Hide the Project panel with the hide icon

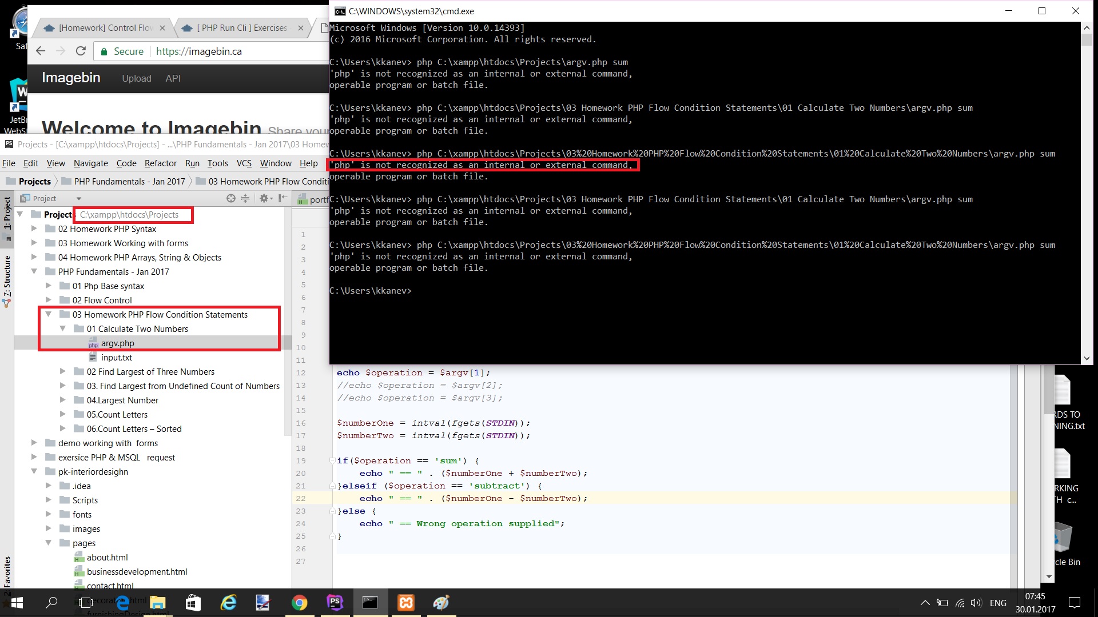pos(282,198)
